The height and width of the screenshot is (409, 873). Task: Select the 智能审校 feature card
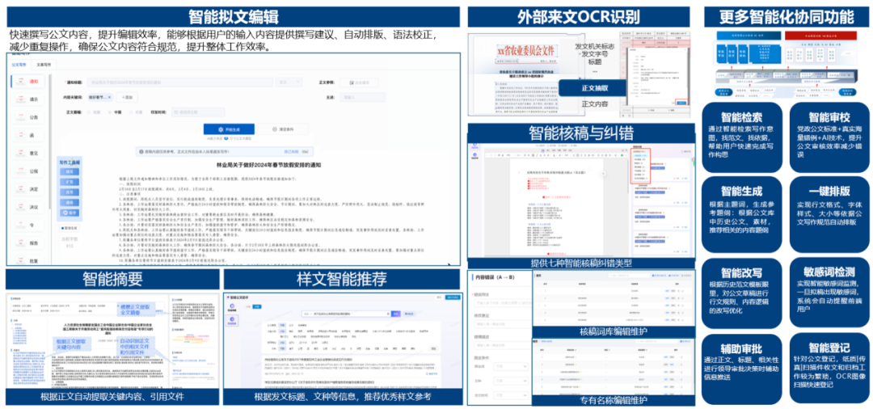829,137
